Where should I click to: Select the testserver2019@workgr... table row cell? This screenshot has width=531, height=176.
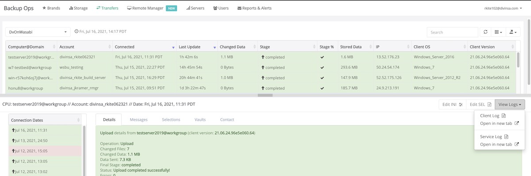(31, 57)
